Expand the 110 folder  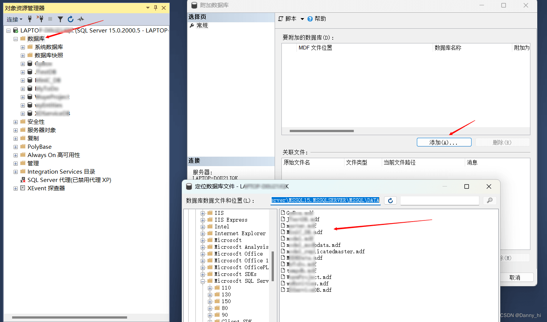click(210, 288)
